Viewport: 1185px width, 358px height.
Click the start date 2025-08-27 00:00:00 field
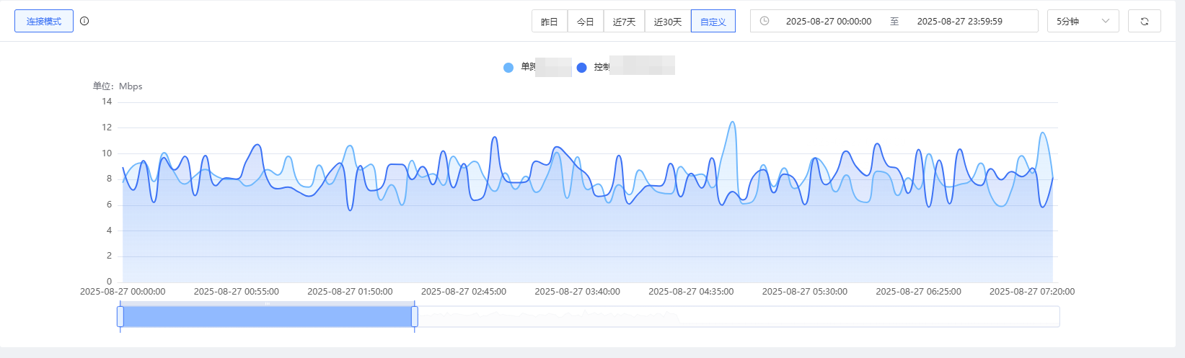[x=828, y=22]
